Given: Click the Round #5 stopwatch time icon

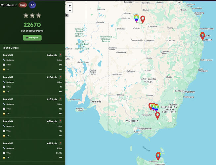Looking at the screenshot, I should pyautogui.click(x=4, y=153).
